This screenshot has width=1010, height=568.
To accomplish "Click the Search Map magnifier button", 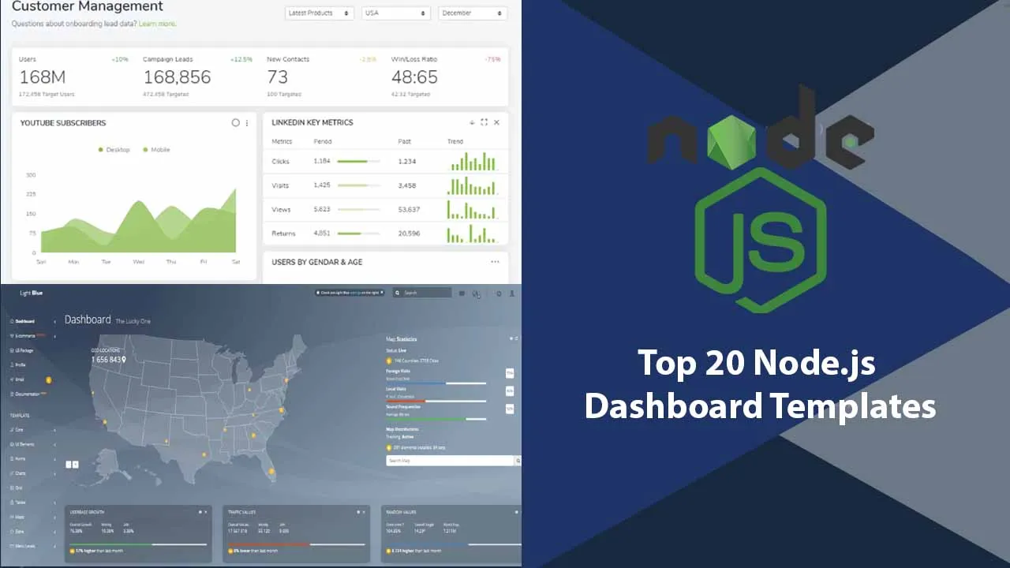I will coord(518,461).
